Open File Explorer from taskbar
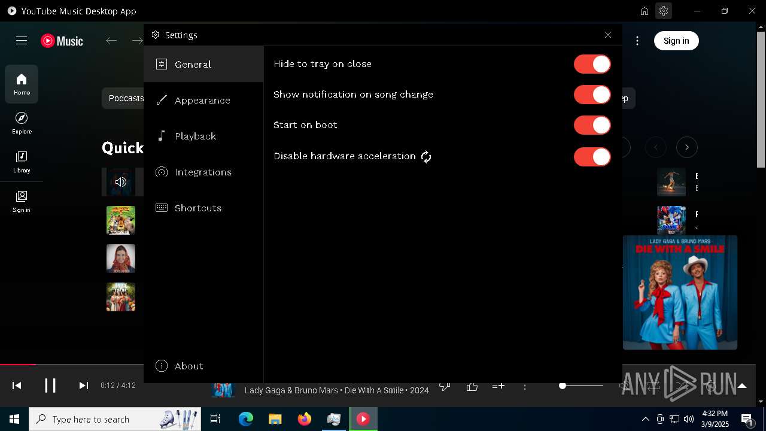The height and width of the screenshot is (431, 766). (x=275, y=419)
